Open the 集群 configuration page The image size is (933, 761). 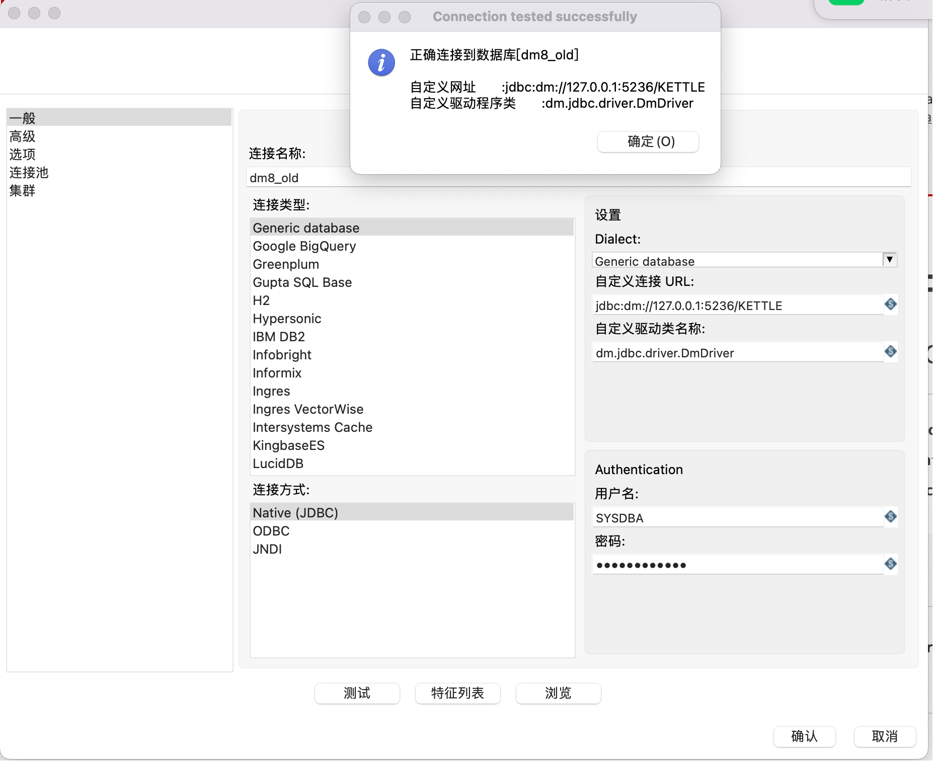22,191
